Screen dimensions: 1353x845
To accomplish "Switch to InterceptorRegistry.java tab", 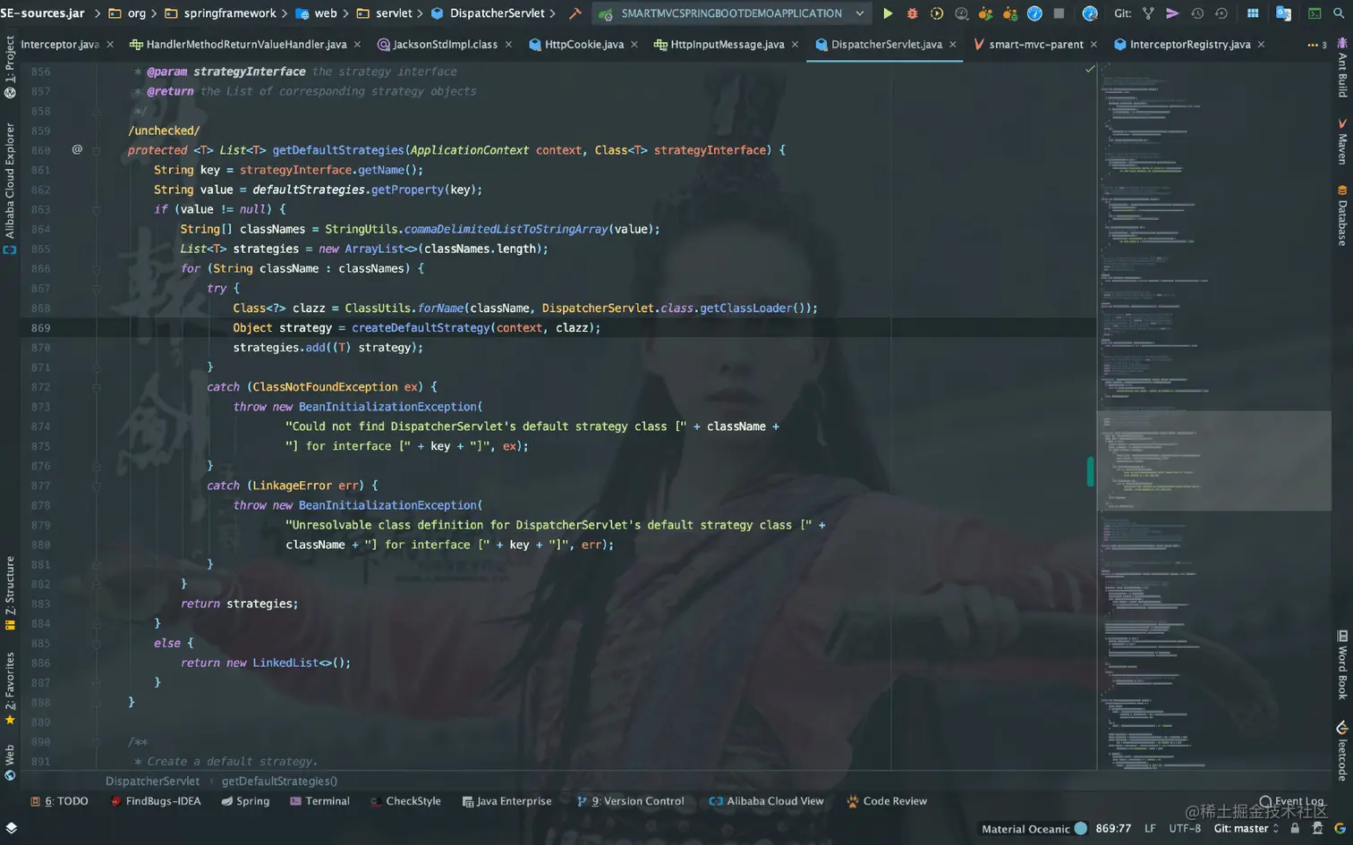I will coord(1182,44).
